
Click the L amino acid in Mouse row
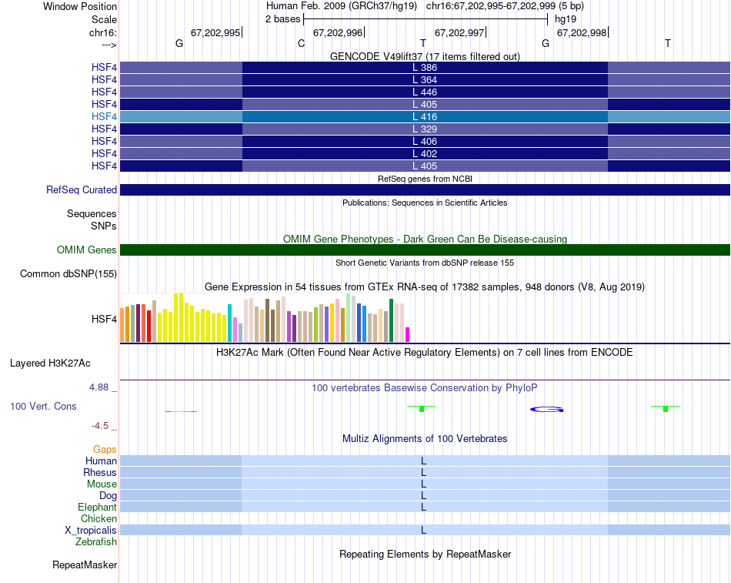tap(424, 484)
